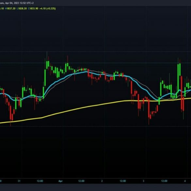Screen dimensions: 191x191
Task: Click the 4 date label on time axis
Action: point(185,181)
